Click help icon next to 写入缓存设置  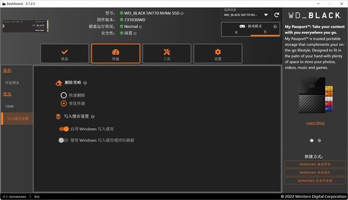(x=93, y=117)
